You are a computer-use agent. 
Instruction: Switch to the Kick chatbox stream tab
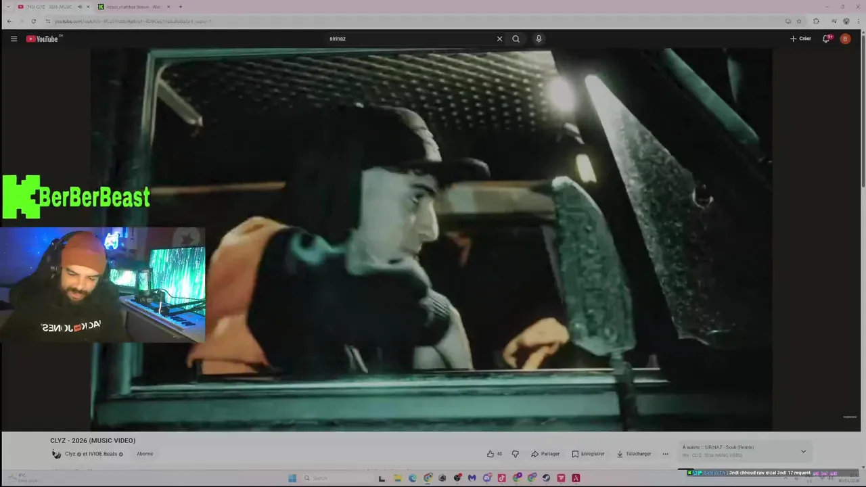pyautogui.click(x=132, y=7)
